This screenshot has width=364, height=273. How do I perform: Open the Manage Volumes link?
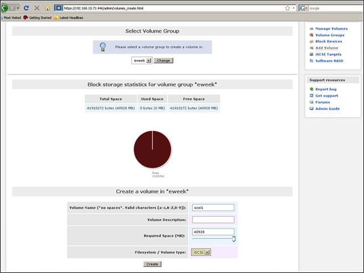(x=332, y=29)
